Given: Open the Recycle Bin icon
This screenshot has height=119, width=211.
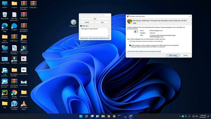Looking at the screenshot, I should click(5, 16).
